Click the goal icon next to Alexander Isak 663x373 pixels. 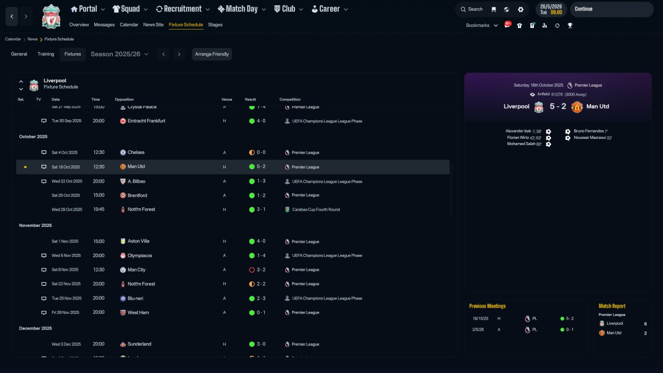[549, 132]
